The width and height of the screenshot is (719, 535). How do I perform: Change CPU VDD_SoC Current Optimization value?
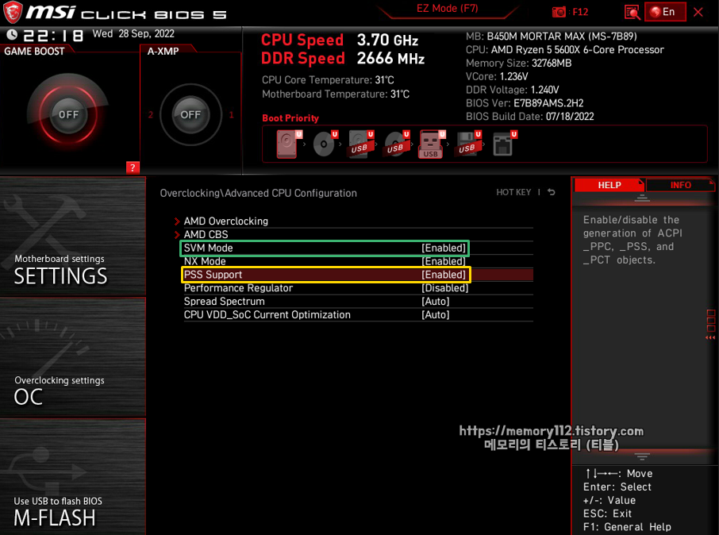pos(435,315)
